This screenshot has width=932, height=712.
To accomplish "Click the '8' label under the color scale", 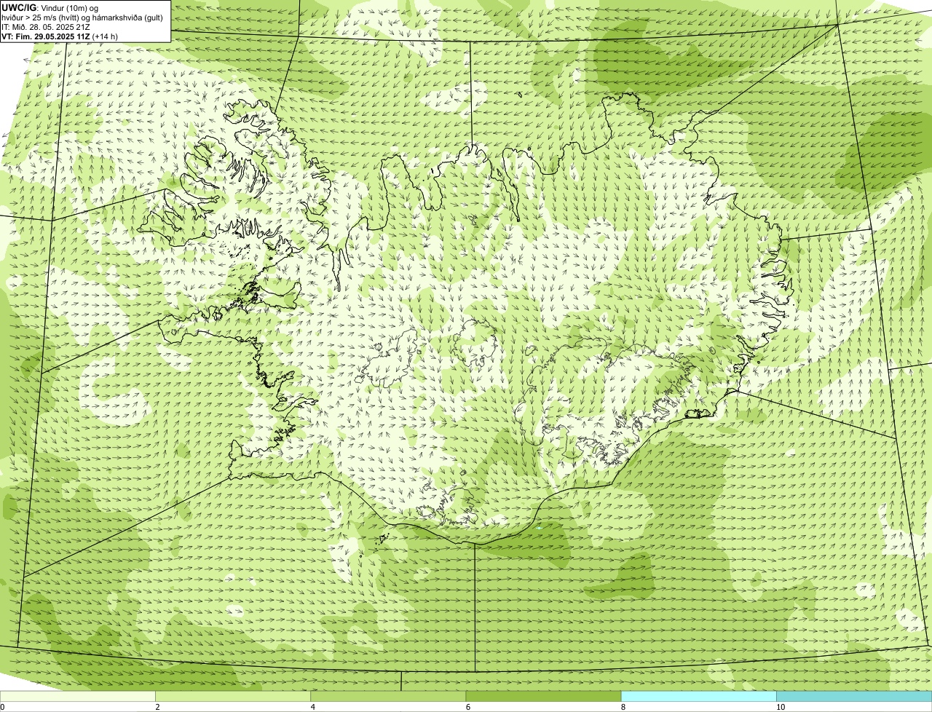I will pos(623,707).
